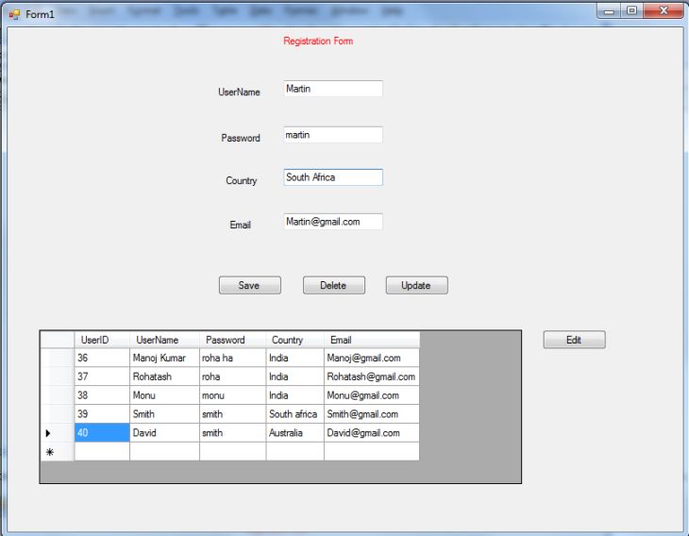
Task: Select the Manoj Kumar cell
Action: pos(164,358)
